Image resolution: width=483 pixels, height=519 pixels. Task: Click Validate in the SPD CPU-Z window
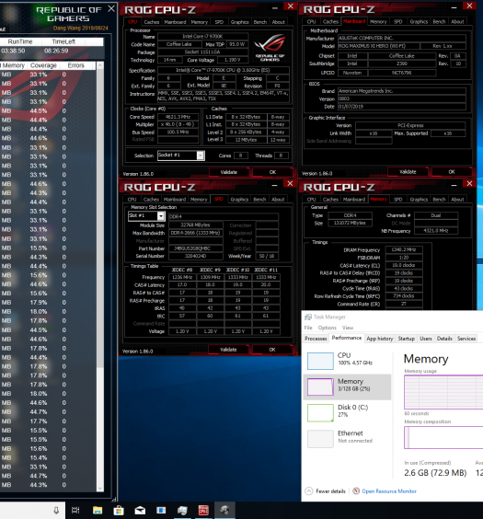click(228, 350)
